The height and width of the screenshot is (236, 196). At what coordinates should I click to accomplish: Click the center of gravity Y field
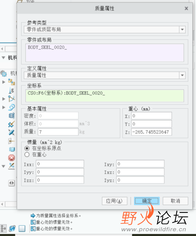tap(152, 124)
